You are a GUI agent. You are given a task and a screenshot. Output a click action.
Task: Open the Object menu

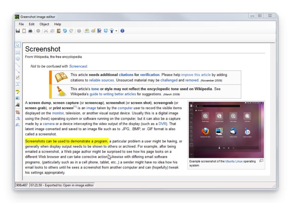[x=44, y=24]
